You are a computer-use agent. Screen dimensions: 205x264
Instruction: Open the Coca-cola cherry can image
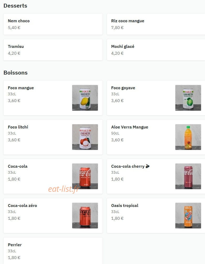[188, 176]
